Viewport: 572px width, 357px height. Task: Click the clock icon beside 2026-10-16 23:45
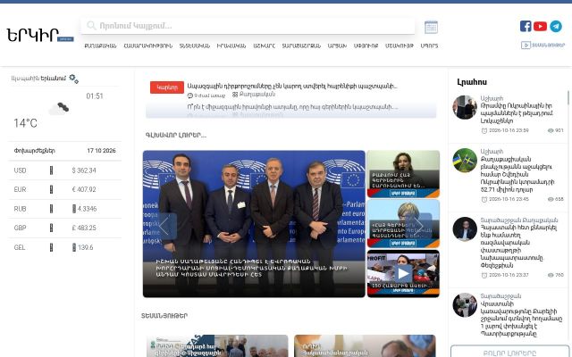pos(484,199)
